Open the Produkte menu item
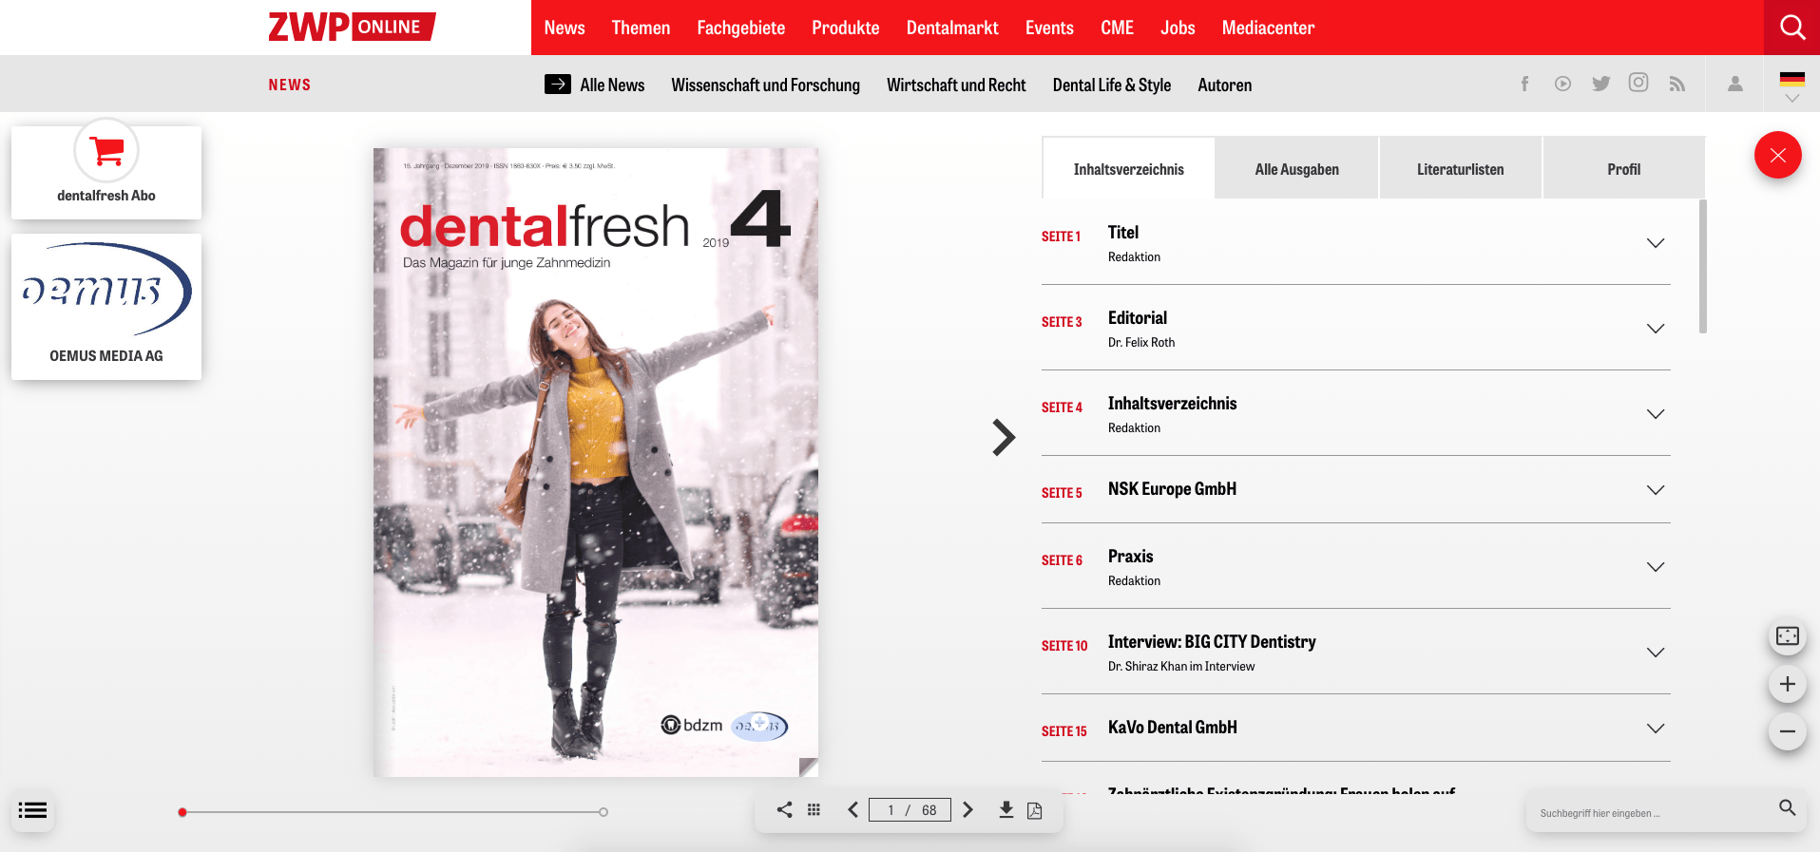This screenshot has width=1820, height=852. coord(846,28)
